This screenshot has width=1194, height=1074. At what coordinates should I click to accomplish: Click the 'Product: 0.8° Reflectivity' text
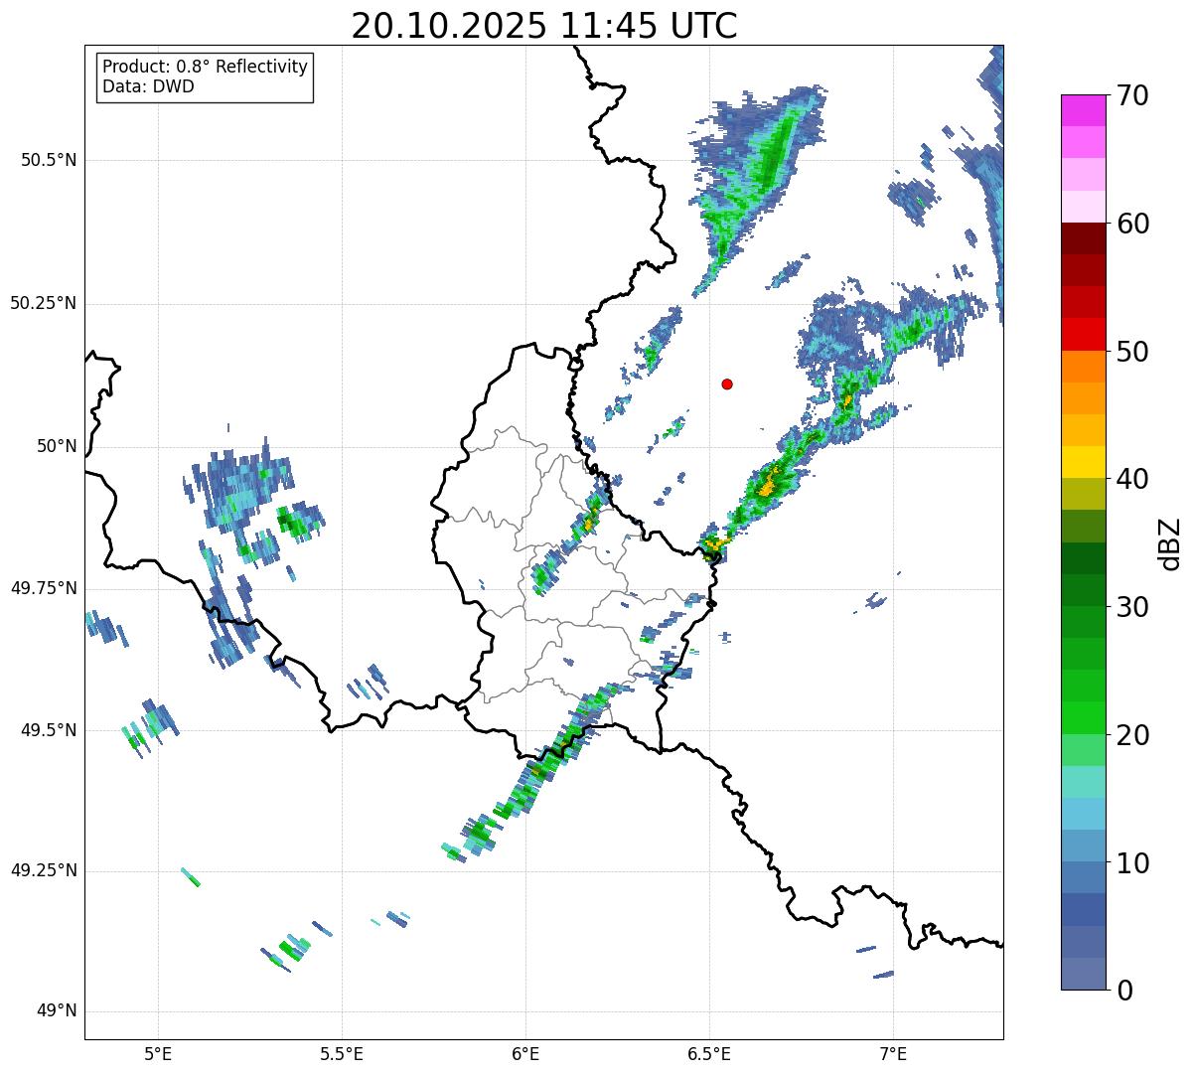[206, 67]
